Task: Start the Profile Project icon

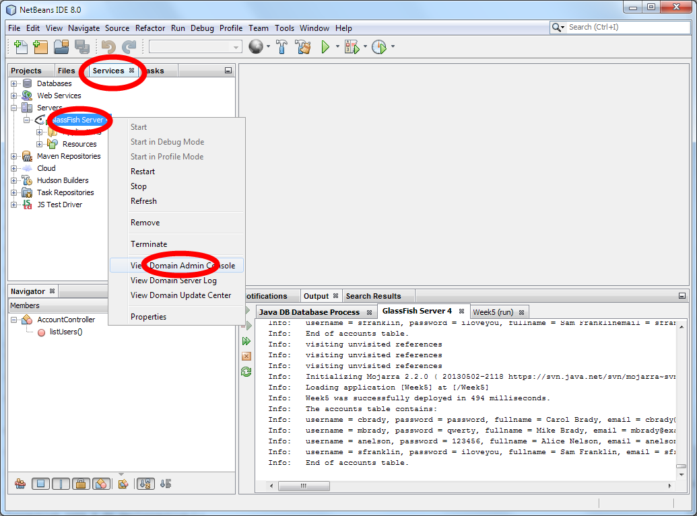Action: [378, 47]
